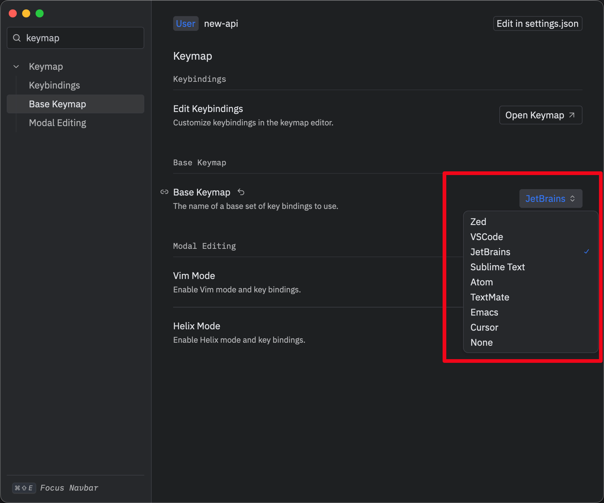Open the keymap editor with Open Keymap
Screen dimensions: 604x503
541,115
